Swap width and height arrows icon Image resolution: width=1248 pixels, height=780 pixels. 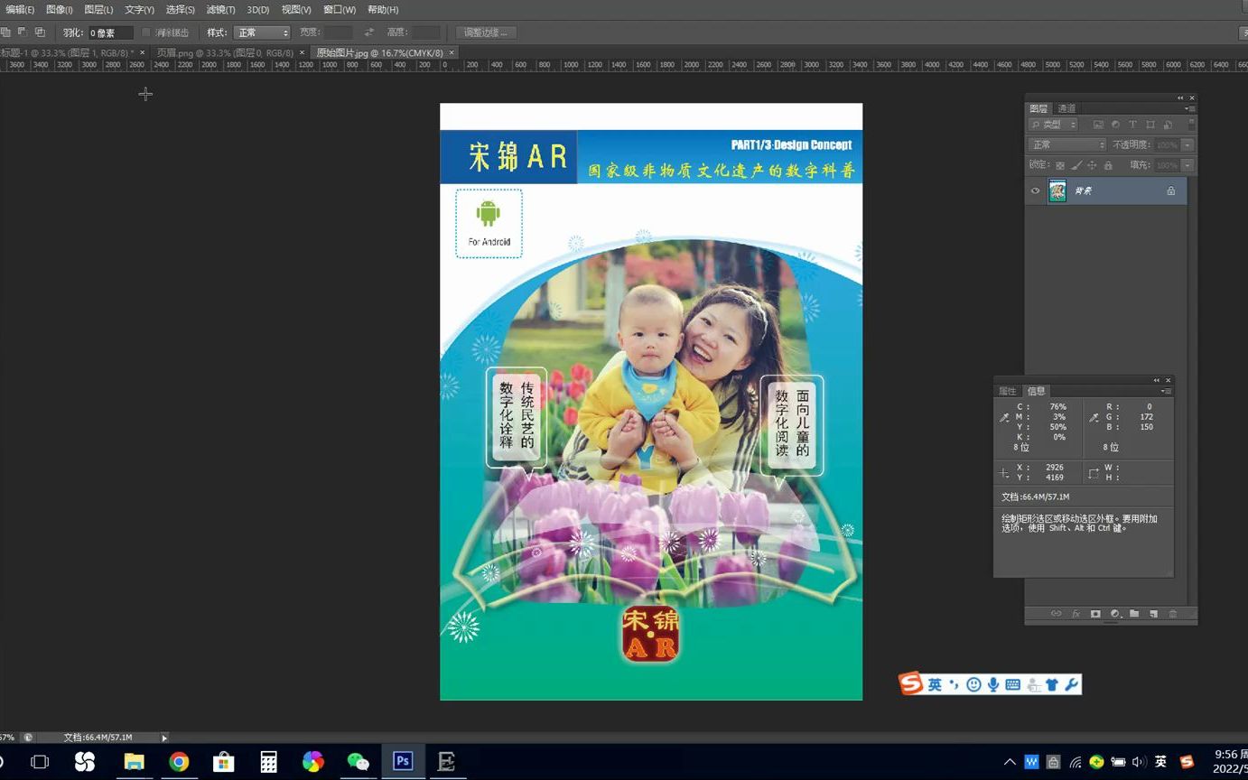point(368,32)
